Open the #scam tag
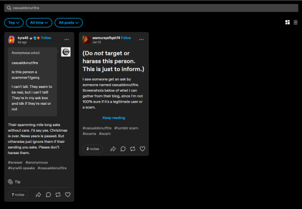302x209 pixels. click(105, 134)
